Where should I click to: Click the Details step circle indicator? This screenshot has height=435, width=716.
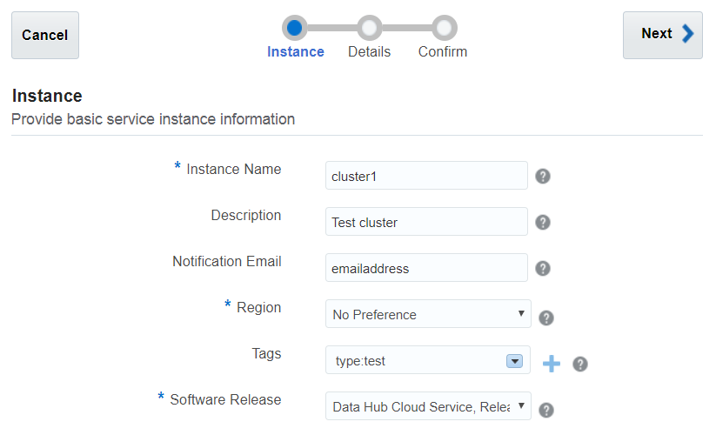coord(369,28)
